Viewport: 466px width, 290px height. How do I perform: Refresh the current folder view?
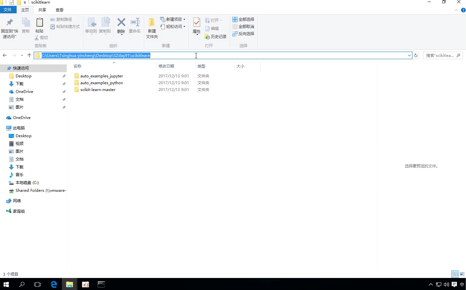pos(416,56)
